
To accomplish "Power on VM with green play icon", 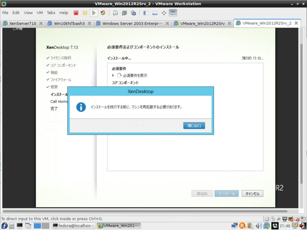I will pos(94,13).
